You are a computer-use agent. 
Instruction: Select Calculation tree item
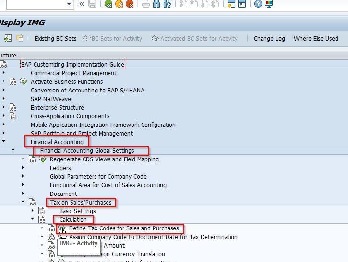[x=73, y=219]
